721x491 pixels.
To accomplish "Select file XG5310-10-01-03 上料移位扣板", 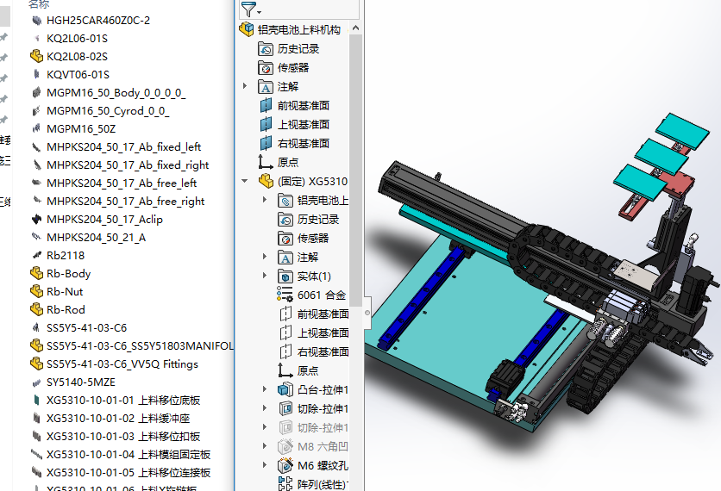I will pos(123,437).
